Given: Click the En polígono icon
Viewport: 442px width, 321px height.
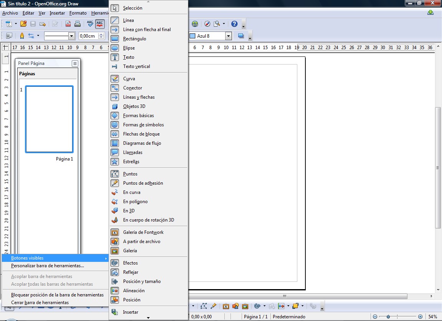Looking at the screenshot, I should pos(115,202).
